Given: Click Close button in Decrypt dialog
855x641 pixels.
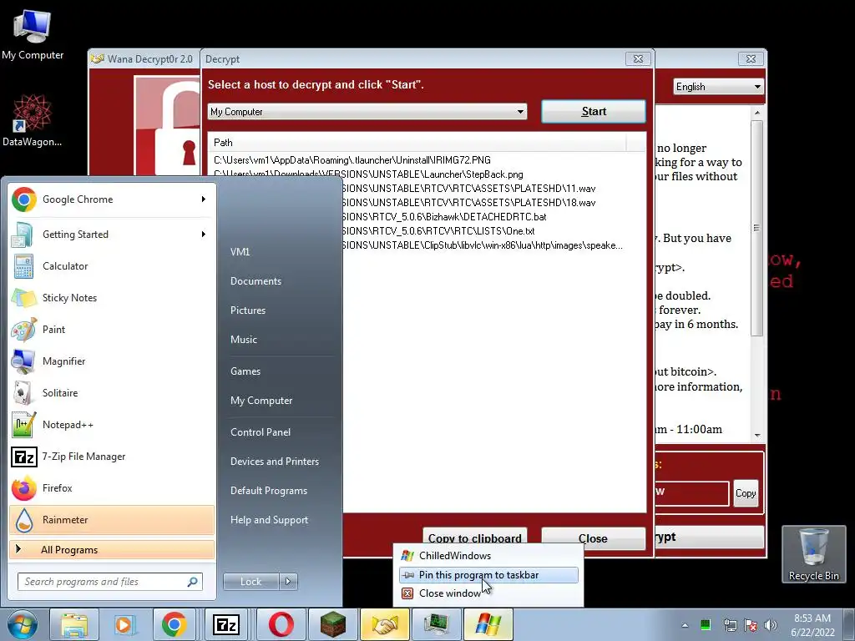Looking at the screenshot, I should pos(594,538).
